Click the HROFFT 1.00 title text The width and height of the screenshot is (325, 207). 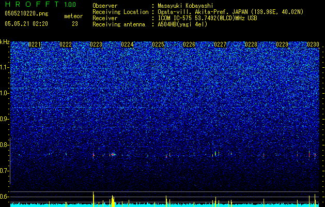coord(40,4)
